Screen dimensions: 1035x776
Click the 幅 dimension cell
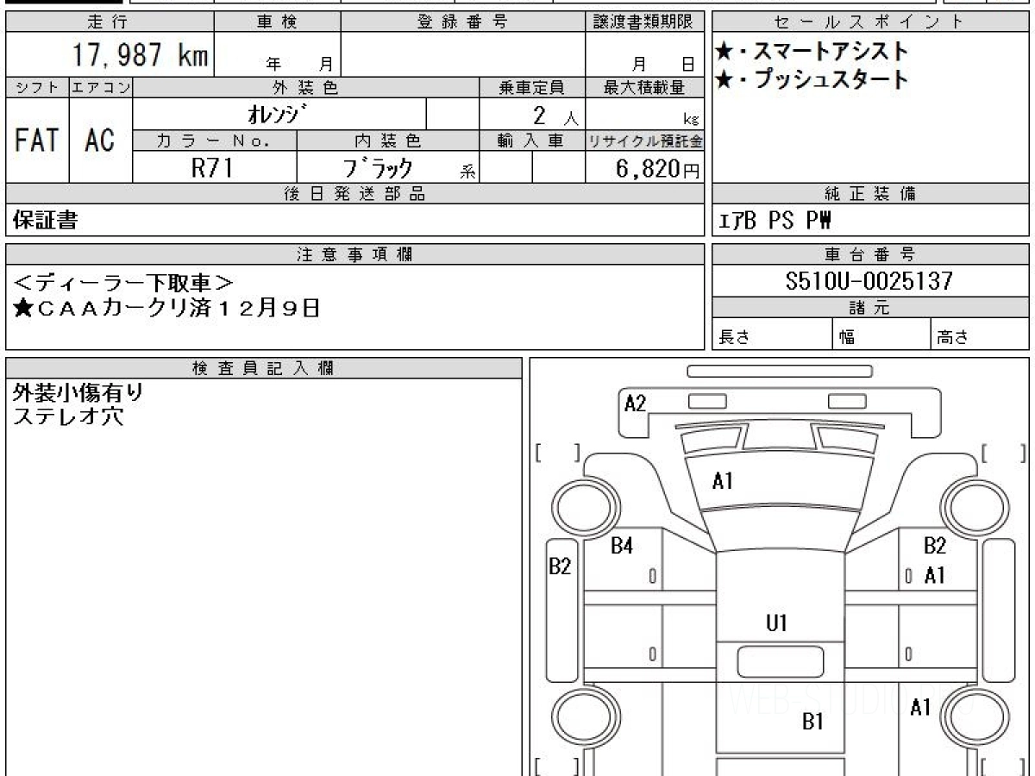click(x=881, y=335)
